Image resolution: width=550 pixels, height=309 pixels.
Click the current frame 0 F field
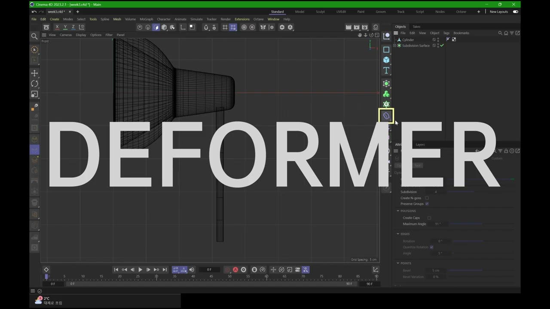(209, 270)
